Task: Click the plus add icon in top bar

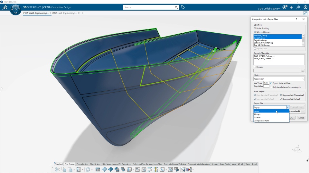Action: (x=291, y=7)
